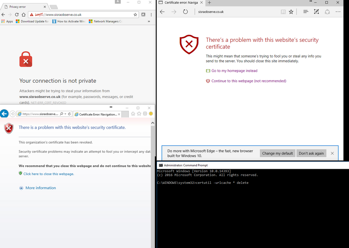Add to favorites with Edge's star icon
Image resolution: width=349 pixels, height=248 pixels.
tap(291, 12)
